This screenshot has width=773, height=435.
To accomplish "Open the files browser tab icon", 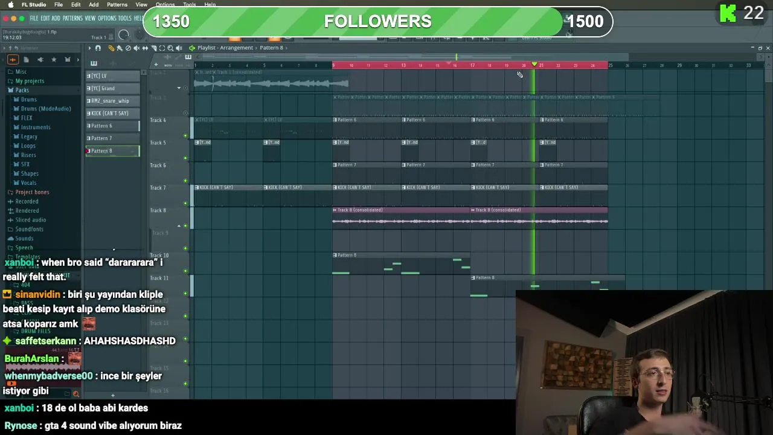I will point(26,59).
